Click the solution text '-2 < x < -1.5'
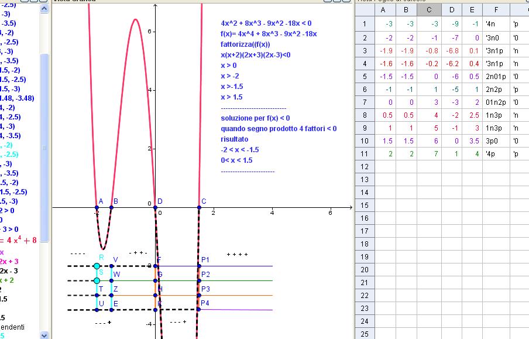Image resolution: width=529 pixels, height=339 pixels. 240,149
